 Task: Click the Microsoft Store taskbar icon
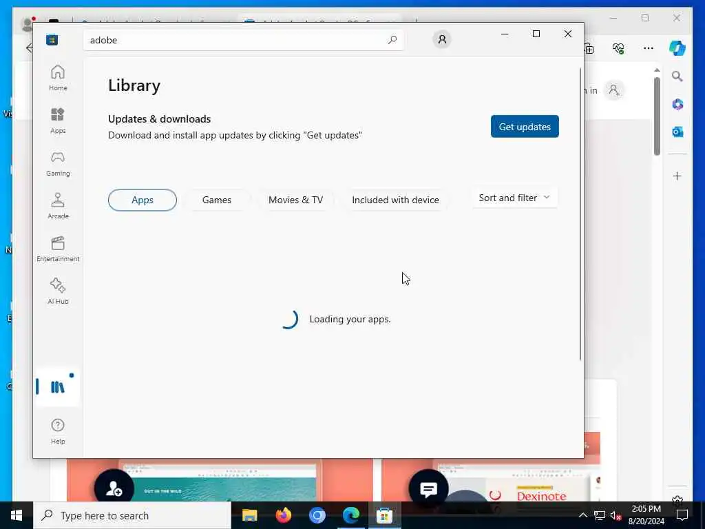click(384, 515)
